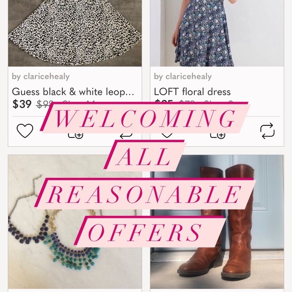Select the $39 price on Guess listing
Viewport: 292px width, 292px height.
(x=22, y=104)
